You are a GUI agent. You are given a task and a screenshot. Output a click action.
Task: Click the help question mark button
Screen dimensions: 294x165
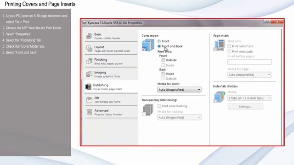[267, 22]
